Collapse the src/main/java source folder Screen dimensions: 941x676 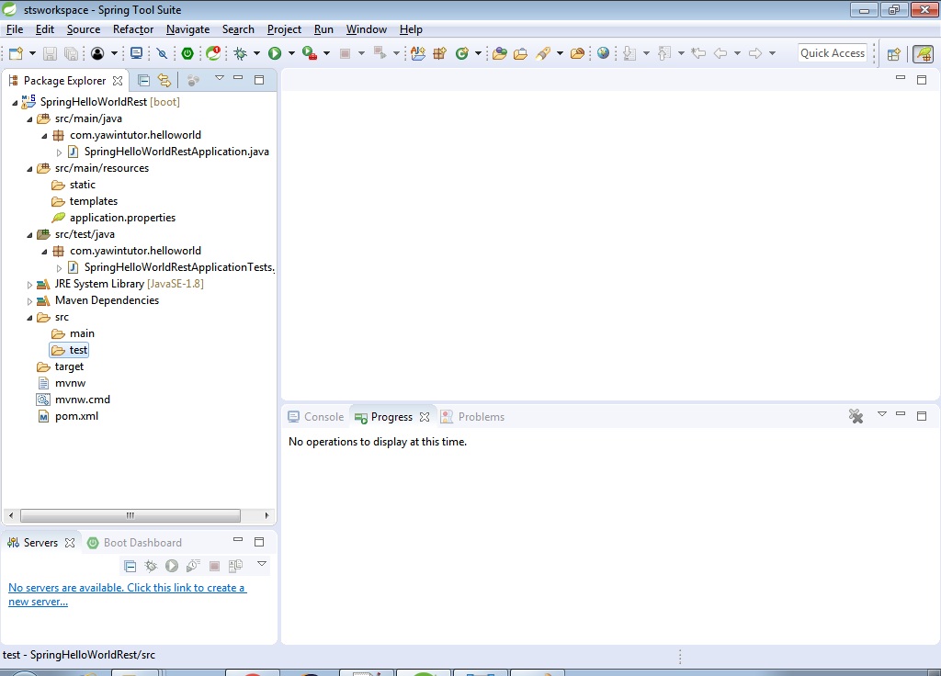tap(28, 118)
